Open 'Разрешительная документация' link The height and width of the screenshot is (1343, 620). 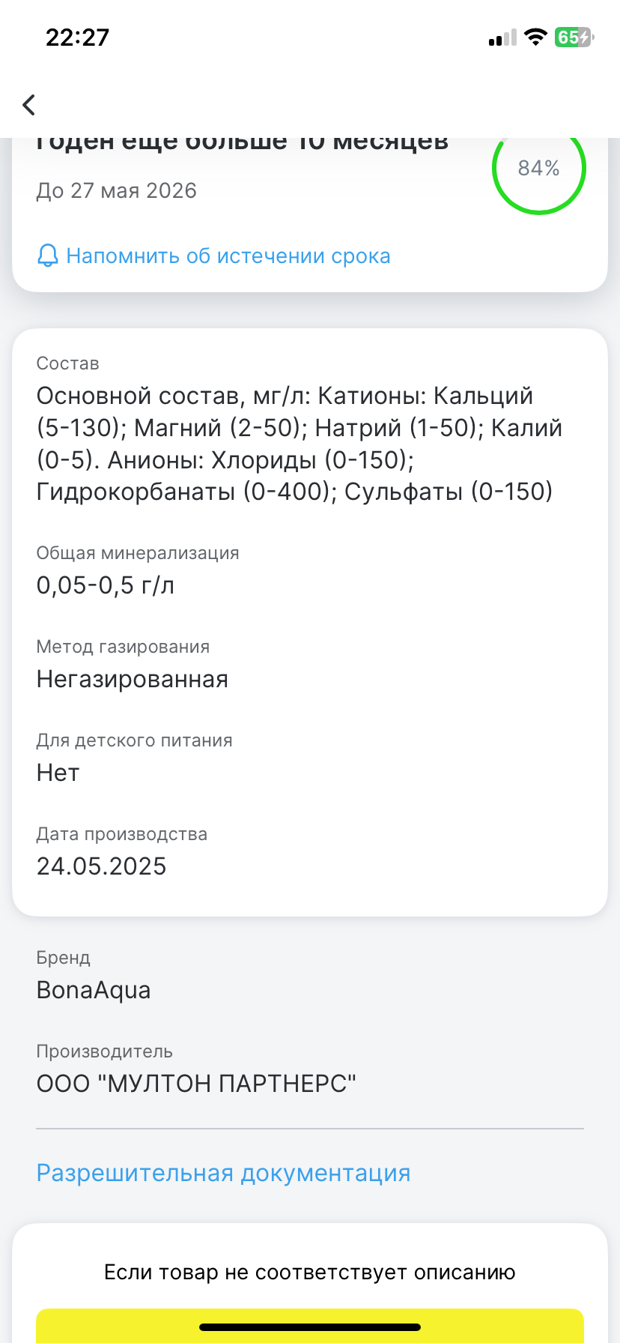[x=223, y=1173]
